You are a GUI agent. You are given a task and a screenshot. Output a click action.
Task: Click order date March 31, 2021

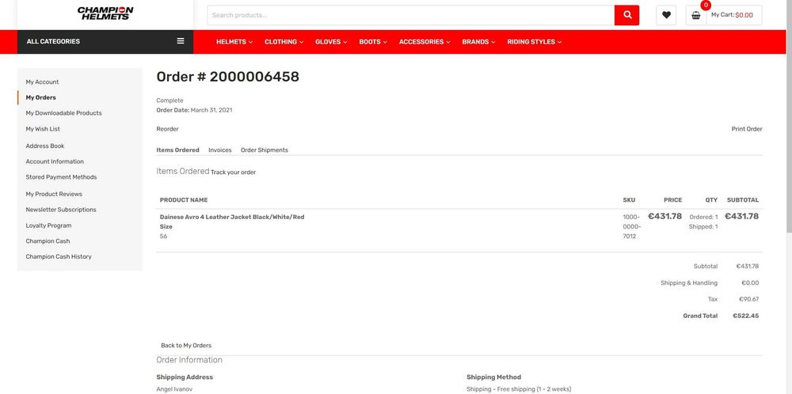211,110
